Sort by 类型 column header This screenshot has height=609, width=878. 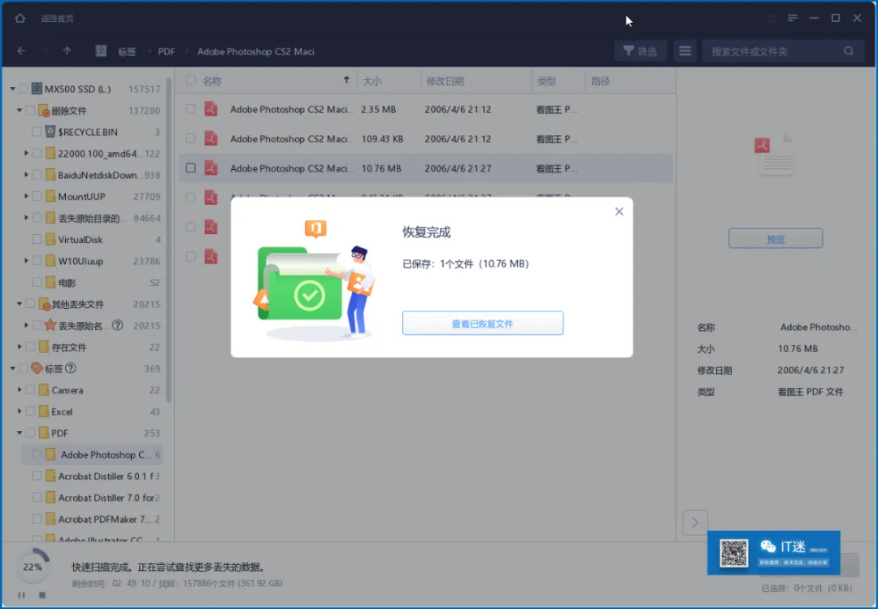click(x=546, y=81)
